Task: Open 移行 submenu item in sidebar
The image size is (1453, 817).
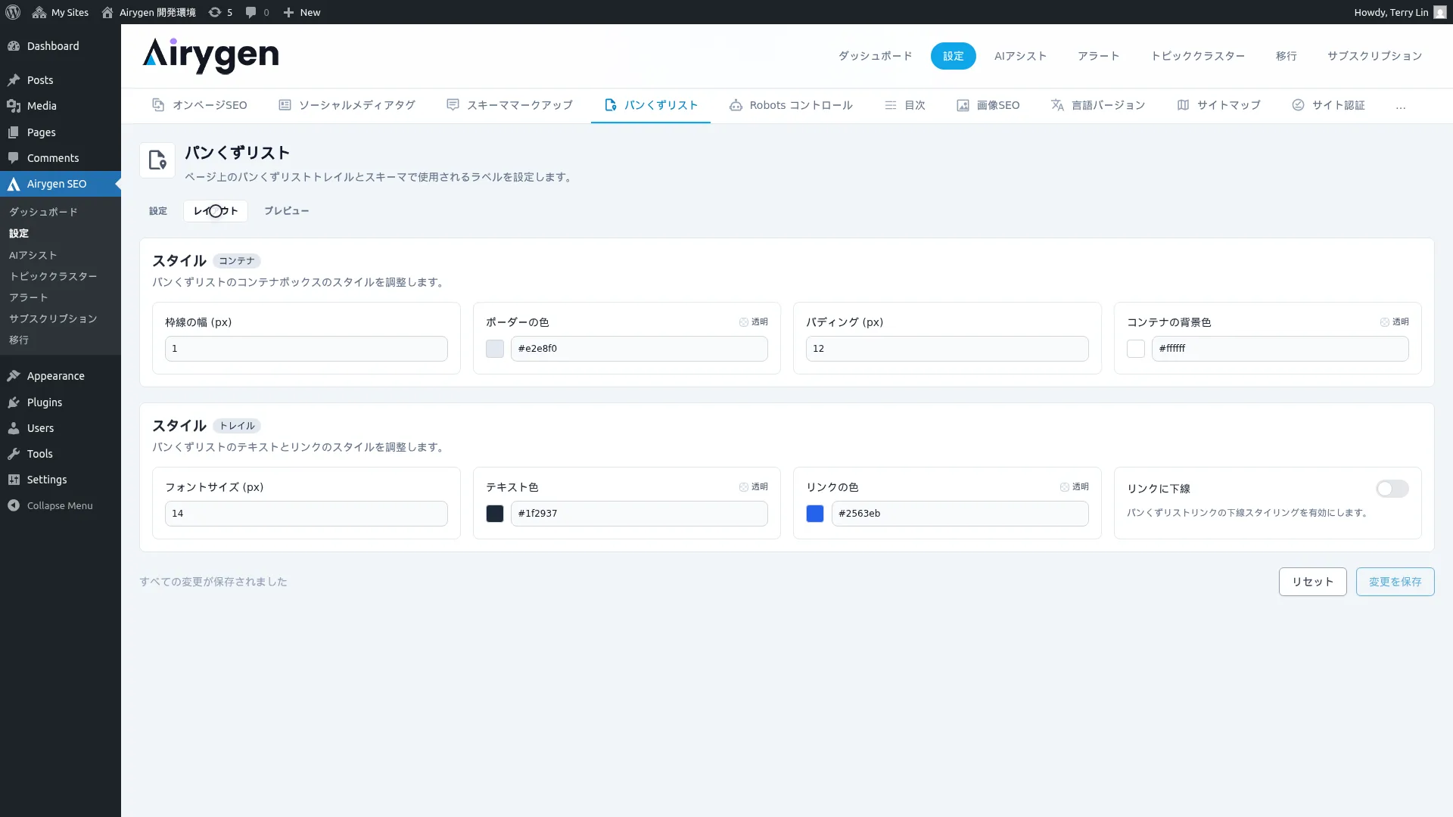Action: [19, 340]
